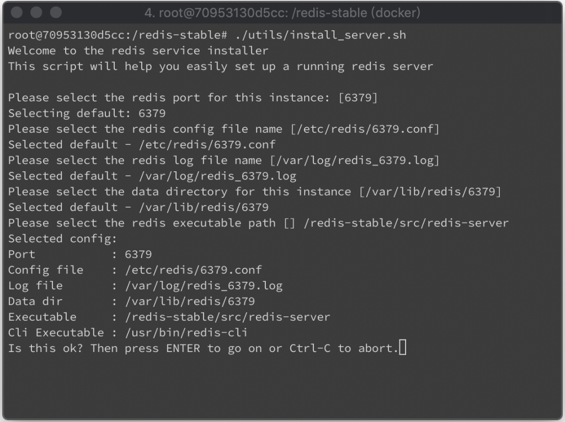Click the 'Selected config:' heading line
This screenshot has height=422, width=565.
(x=63, y=239)
